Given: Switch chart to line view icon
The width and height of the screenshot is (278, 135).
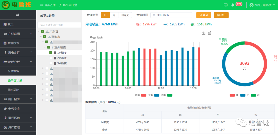Looking at the screenshot, I should pos(204,33).
